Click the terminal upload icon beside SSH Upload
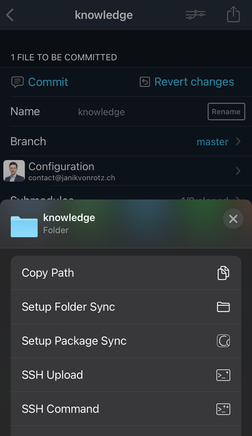 click(223, 375)
